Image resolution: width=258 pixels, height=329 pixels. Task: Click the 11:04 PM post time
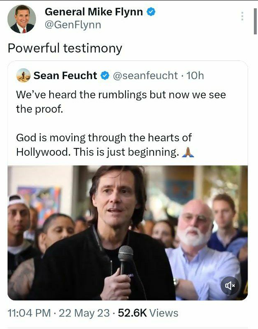pos(29,313)
